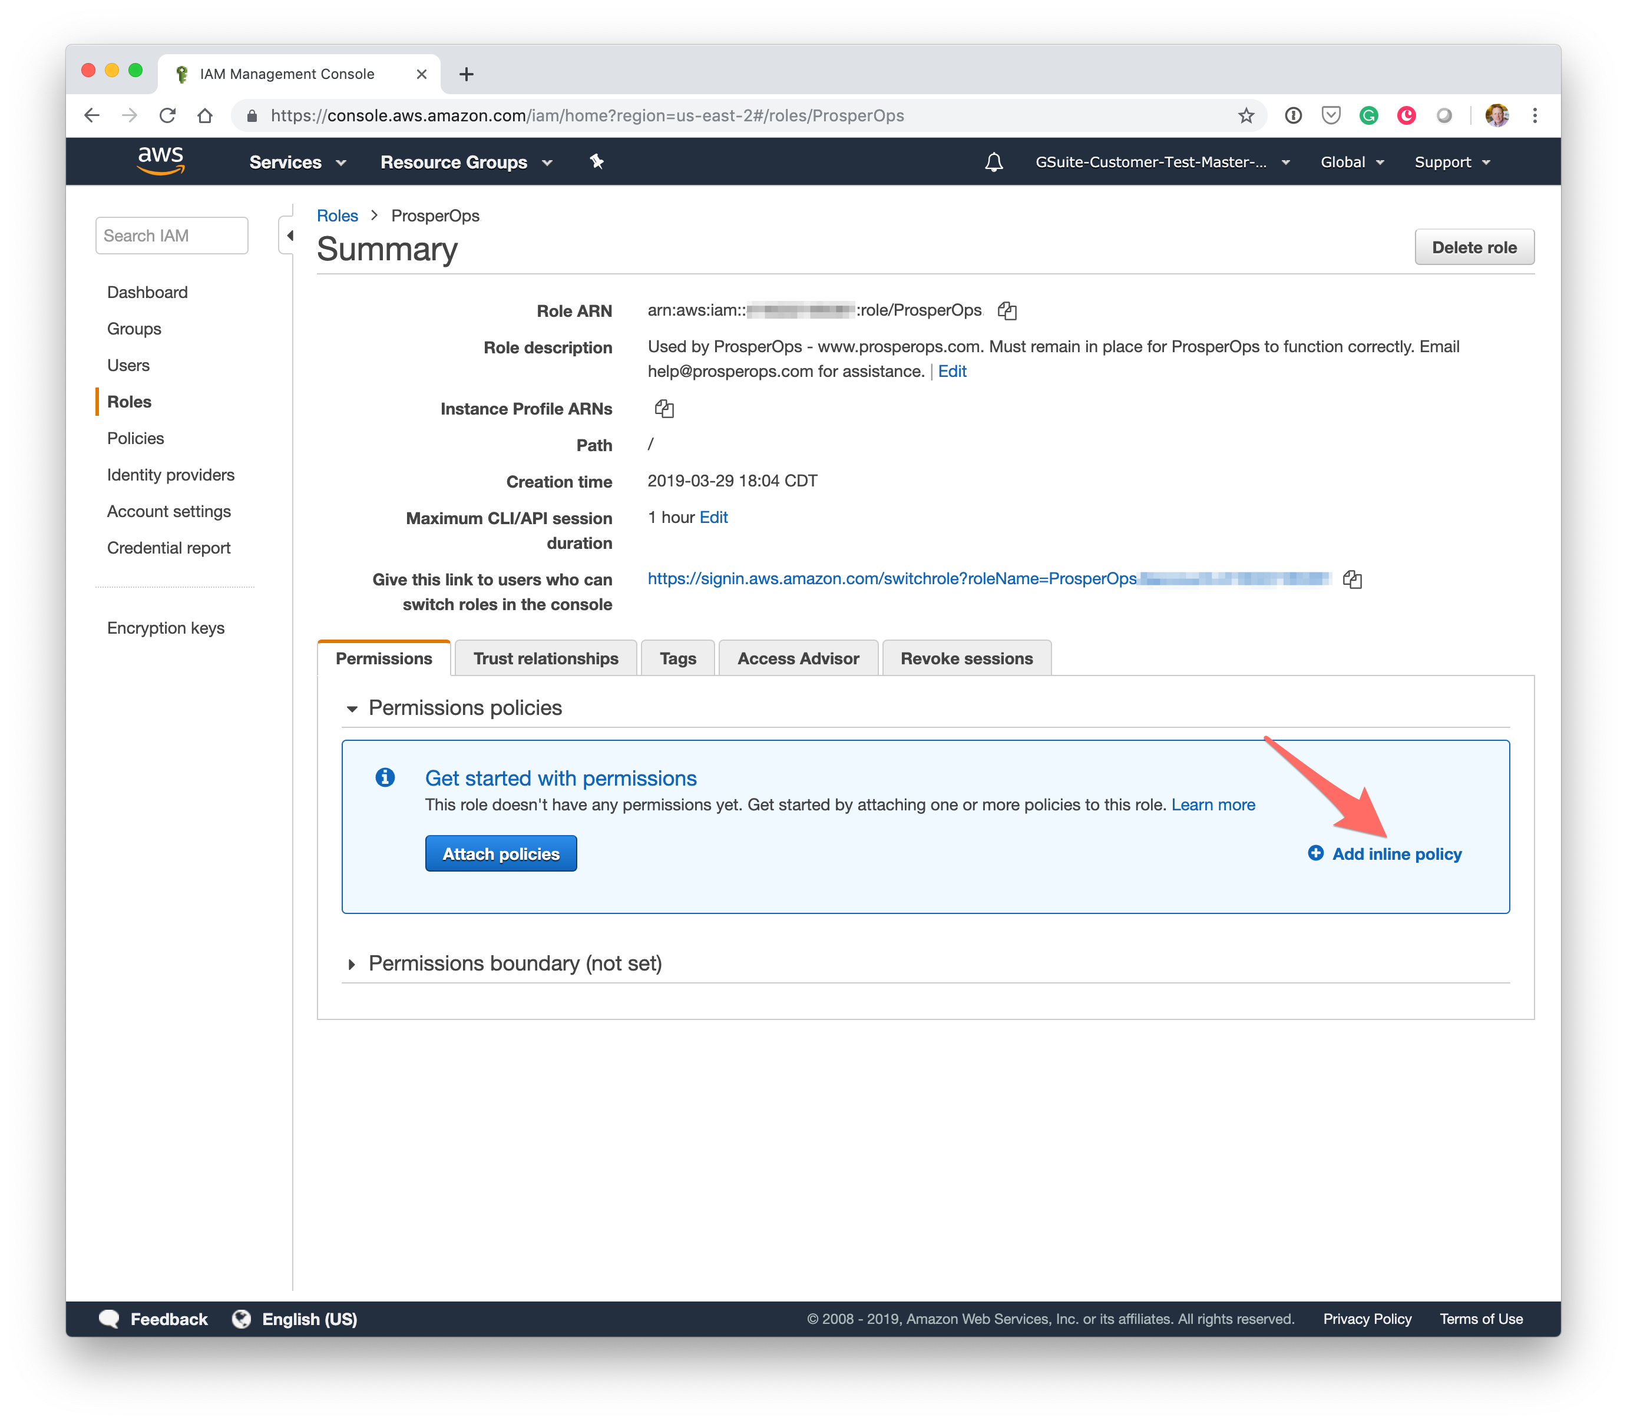Open Dashboard in the IAM sidebar
The width and height of the screenshot is (1627, 1424).
coord(147,292)
